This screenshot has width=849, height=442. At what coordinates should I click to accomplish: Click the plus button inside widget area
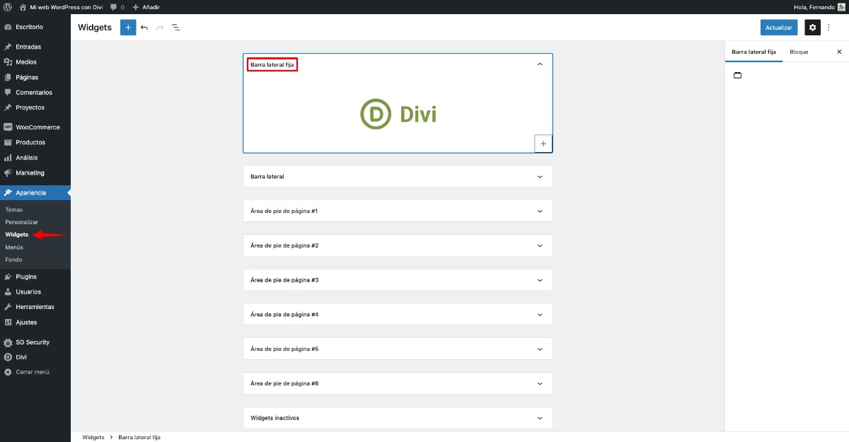tap(543, 144)
